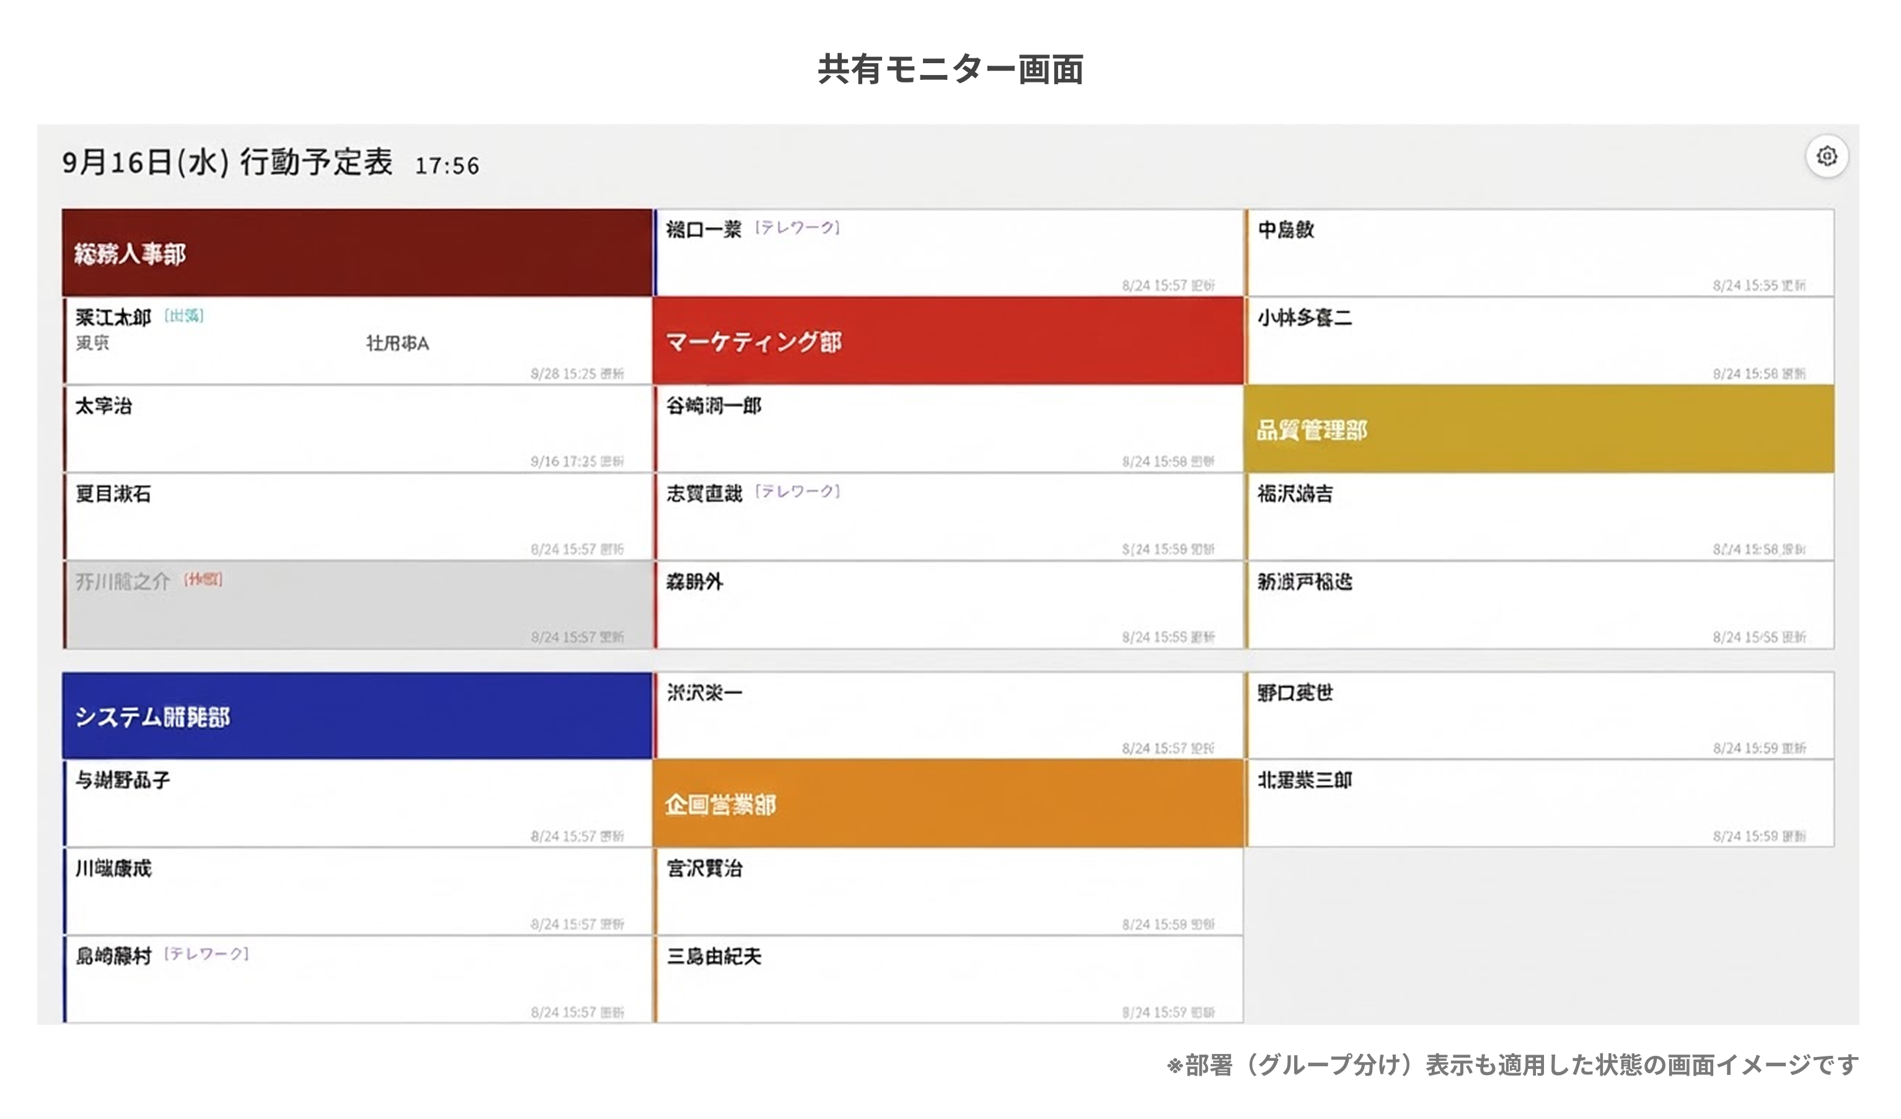This screenshot has width=1901, height=1119.
Task: Open the 宮沢賢治 member card
Action: tap(949, 891)
